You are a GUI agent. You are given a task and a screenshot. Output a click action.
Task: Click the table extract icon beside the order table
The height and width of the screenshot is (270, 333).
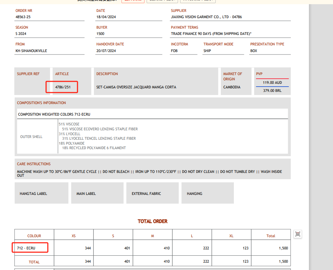(x=297, y=234)
